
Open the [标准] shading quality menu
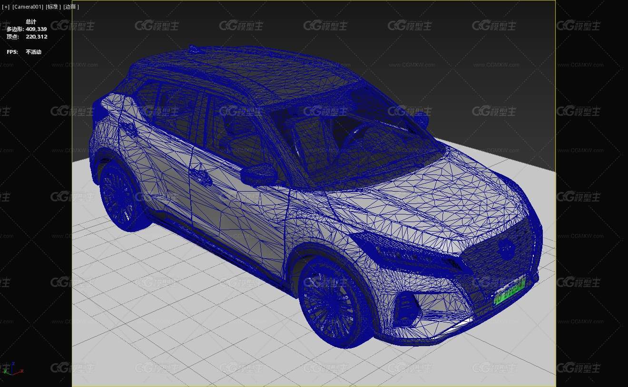click(53, 7)
